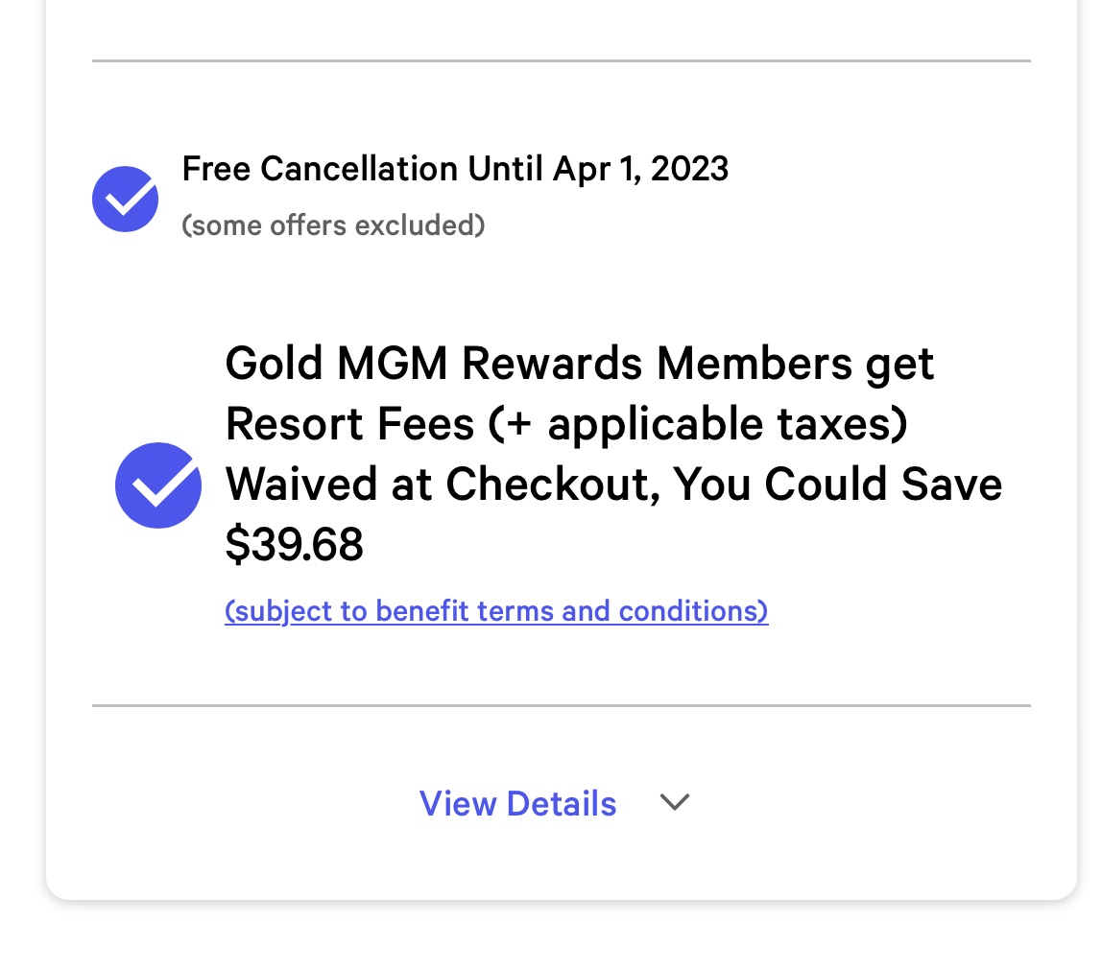Open the benefit terms and conditions link
1102x970 pixels.
click(x=496, y=611)
